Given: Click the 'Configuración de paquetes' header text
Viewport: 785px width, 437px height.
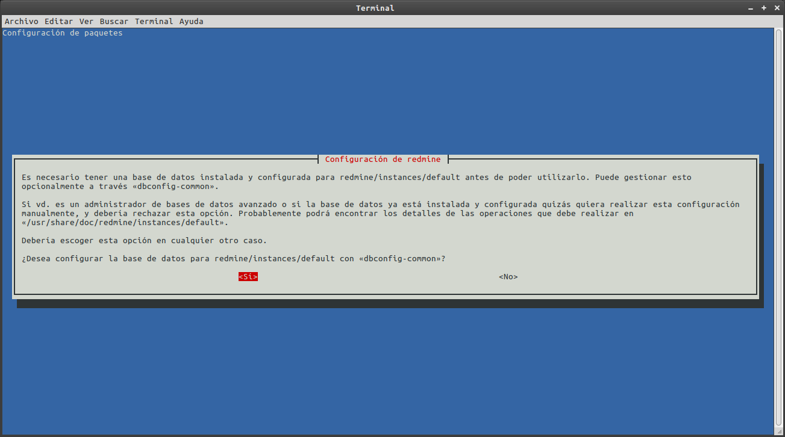Looking at the screenshot, I should pos(63,33).
